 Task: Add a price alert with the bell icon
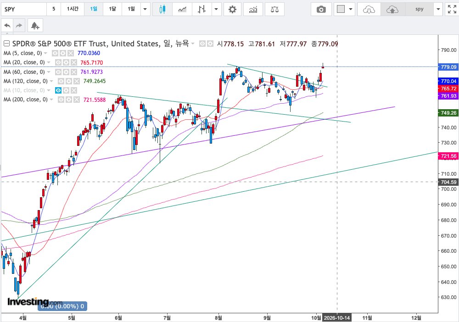pos(35,26)
